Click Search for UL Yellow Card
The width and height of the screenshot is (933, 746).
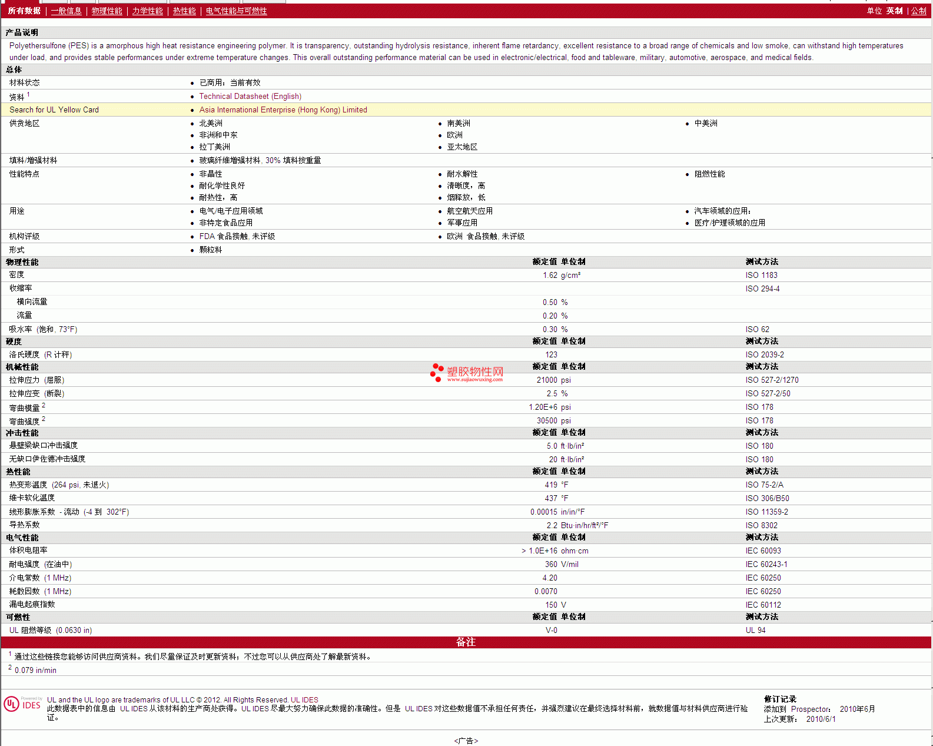coord(54,110)
